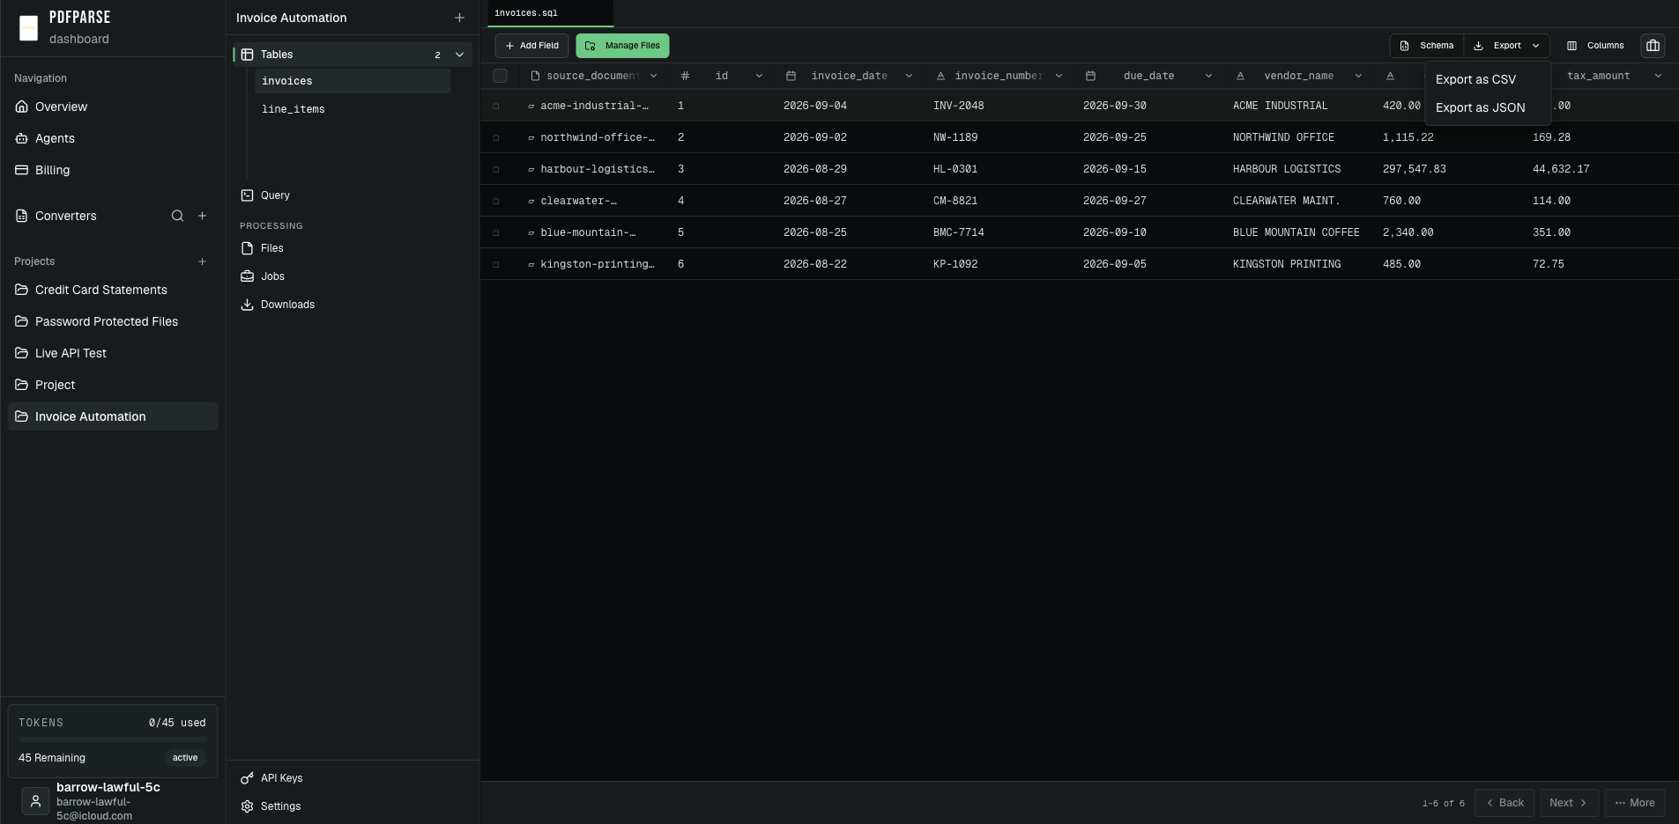Open invoice_date column dropdown arrow

909,76
